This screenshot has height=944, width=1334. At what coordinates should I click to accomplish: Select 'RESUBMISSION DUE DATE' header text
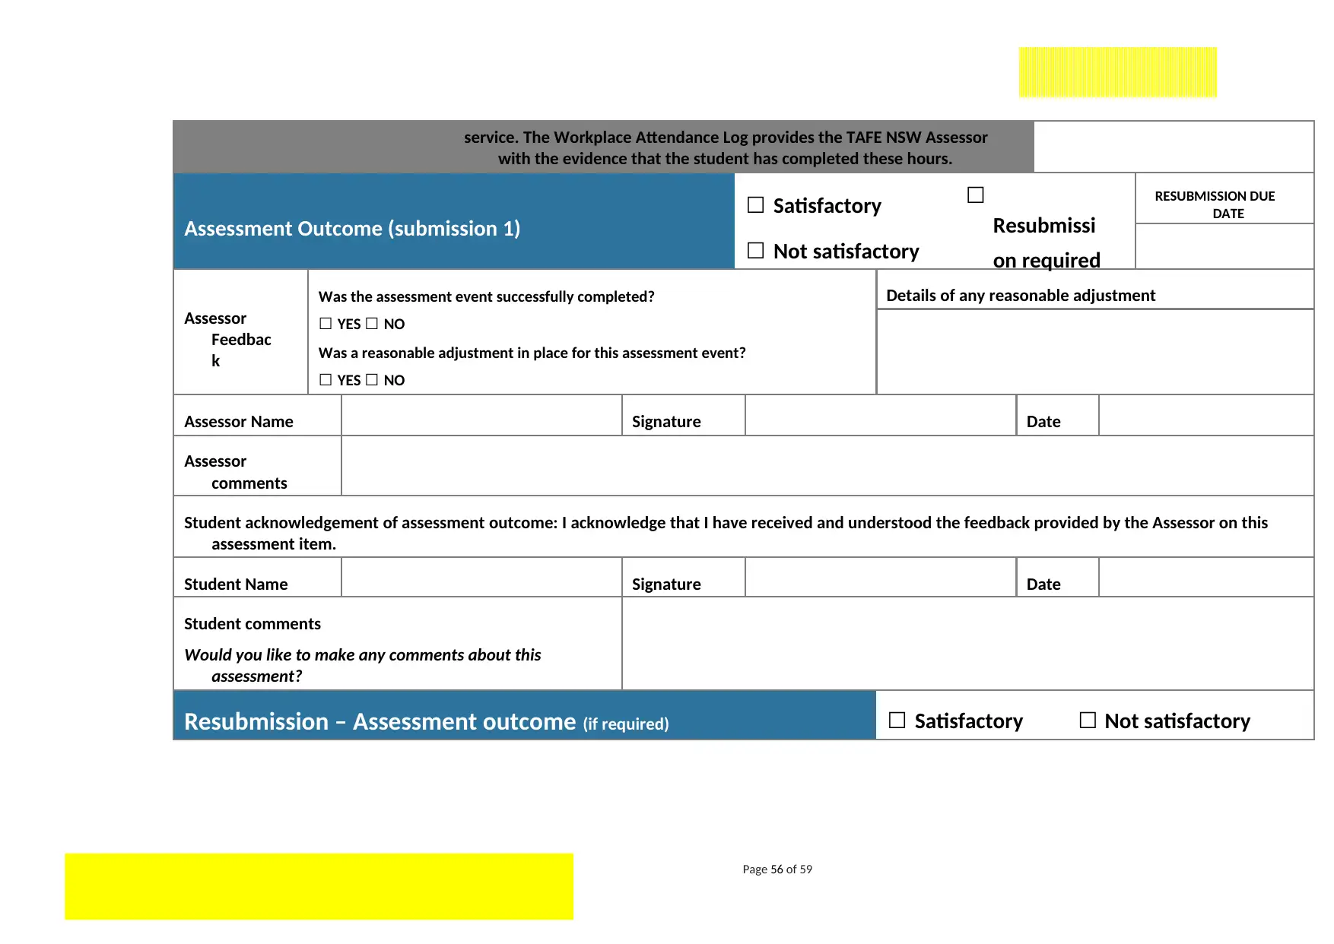[1215, 204]
